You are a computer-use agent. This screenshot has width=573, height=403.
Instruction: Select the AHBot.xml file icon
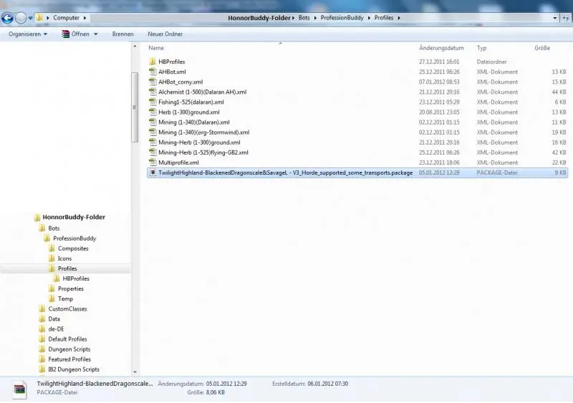tap(153, 72)
